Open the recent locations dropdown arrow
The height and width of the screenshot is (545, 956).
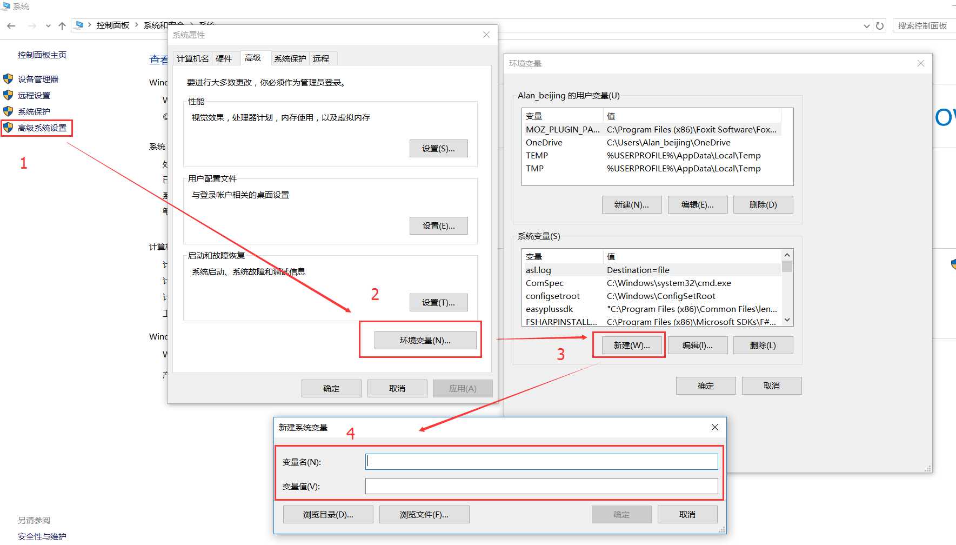point(48,26)
